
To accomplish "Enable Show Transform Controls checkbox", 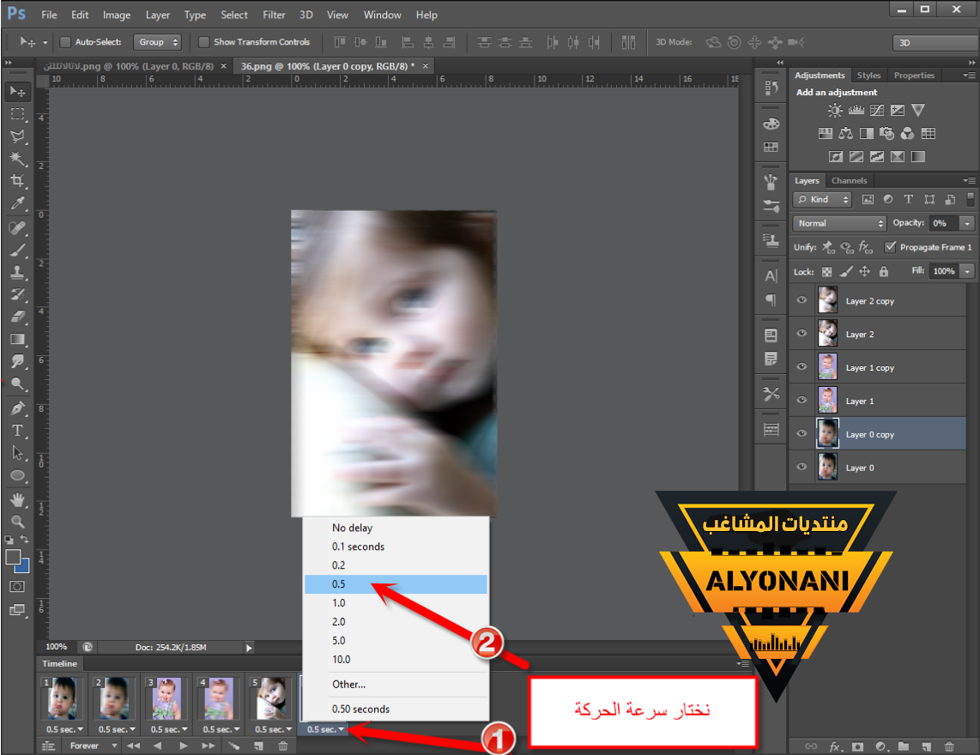I will tap(204, 42).
